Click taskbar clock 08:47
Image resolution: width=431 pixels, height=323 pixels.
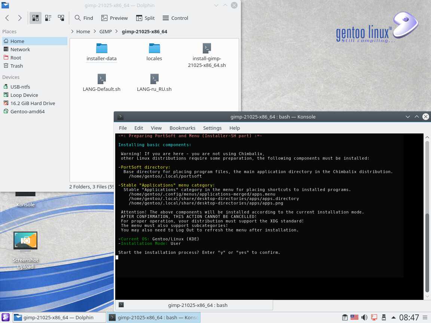coord(409,318)
